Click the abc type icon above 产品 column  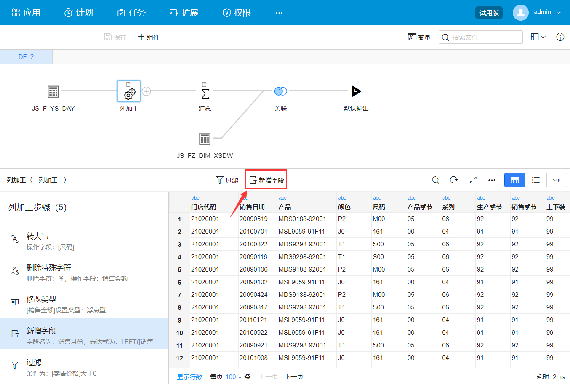[282, 197]
